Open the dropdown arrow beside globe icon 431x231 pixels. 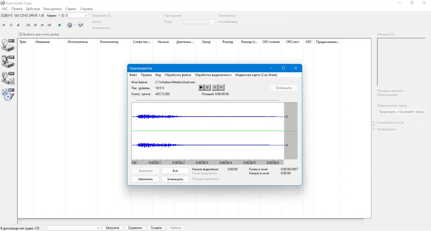75,25
